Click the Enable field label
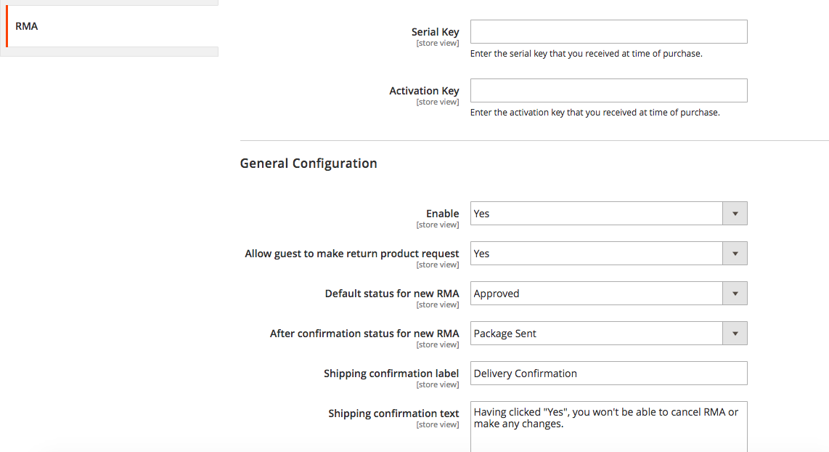Screen dimensions: 829x452 pos(443,214)
